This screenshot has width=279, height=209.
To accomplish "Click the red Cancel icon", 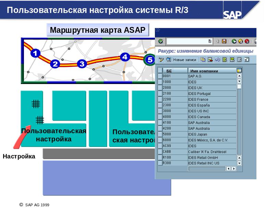I will tap(247, 41).
